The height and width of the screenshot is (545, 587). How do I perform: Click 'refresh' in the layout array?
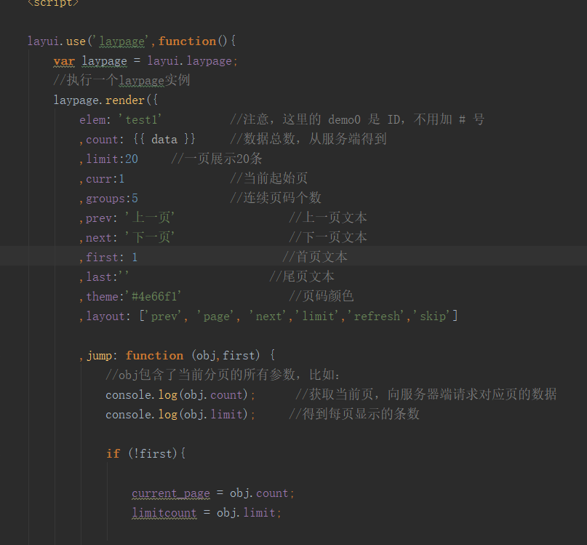pyautogui.click(x=377, y=317)
